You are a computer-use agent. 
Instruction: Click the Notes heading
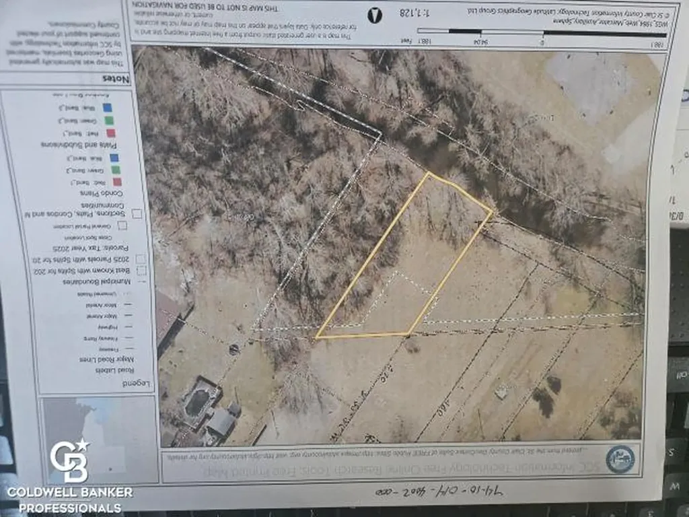pyautogui.click(x=116, y=79)
